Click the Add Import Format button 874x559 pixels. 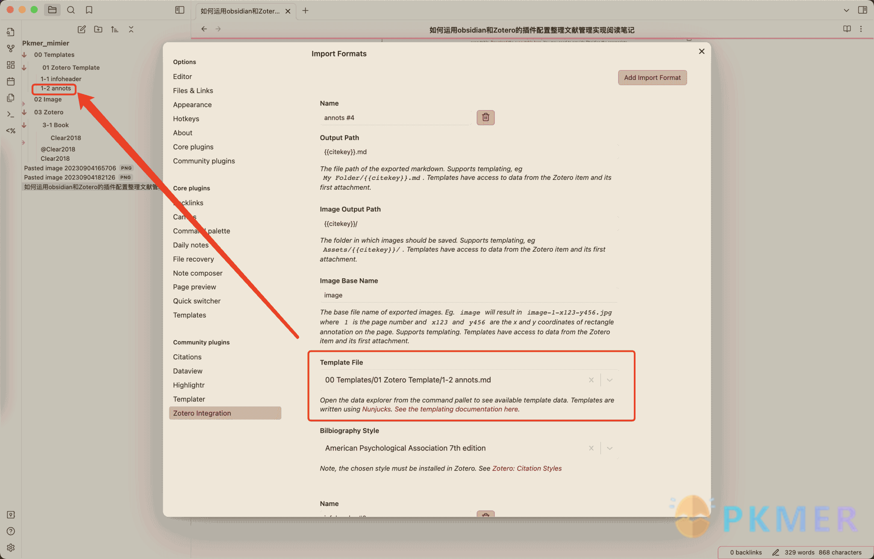tap(652, 77)
